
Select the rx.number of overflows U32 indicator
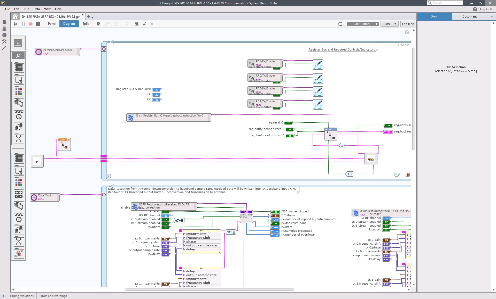275,235
